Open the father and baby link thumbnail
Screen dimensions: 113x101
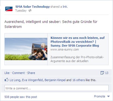[26, 49]
